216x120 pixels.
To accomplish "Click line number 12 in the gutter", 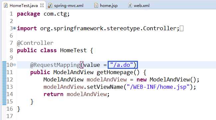I will tap(10, 79).
